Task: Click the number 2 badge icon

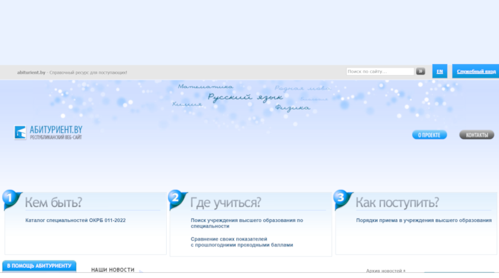Action: [177, 199]
